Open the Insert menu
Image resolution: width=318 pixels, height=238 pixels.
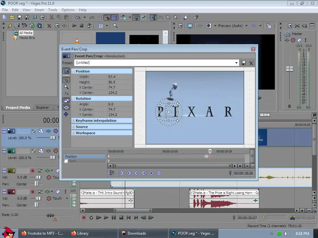point(39,10)
